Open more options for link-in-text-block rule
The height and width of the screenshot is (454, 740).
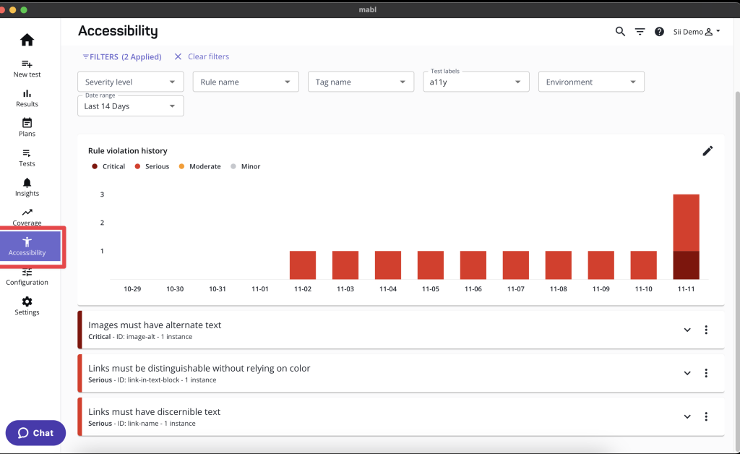(x=706, y=373)
